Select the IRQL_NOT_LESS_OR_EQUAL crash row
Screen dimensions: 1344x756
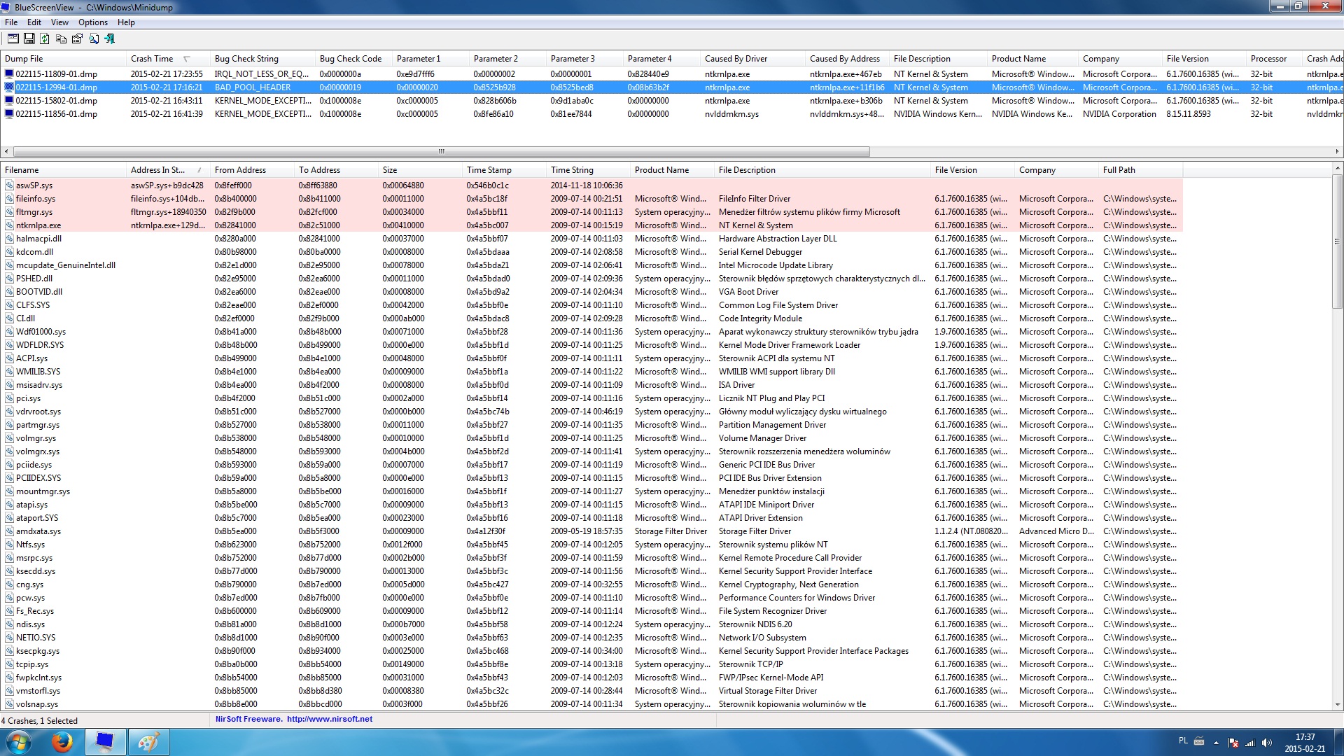coord(672,73)
